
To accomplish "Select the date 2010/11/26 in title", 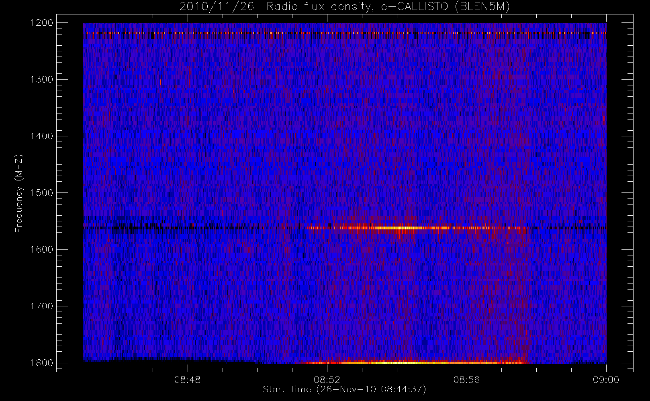I will (x=217, y=7).
